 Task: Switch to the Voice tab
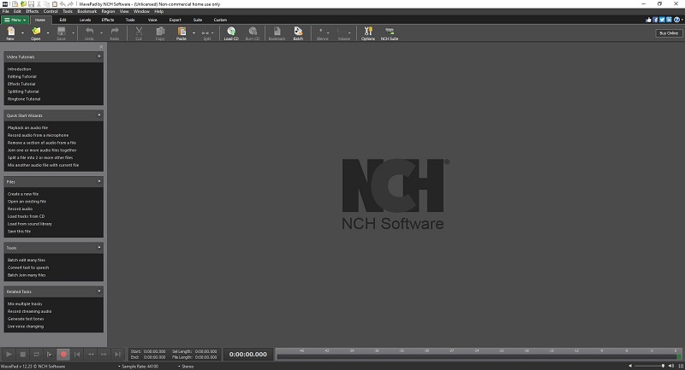click(x=152, y=20)
